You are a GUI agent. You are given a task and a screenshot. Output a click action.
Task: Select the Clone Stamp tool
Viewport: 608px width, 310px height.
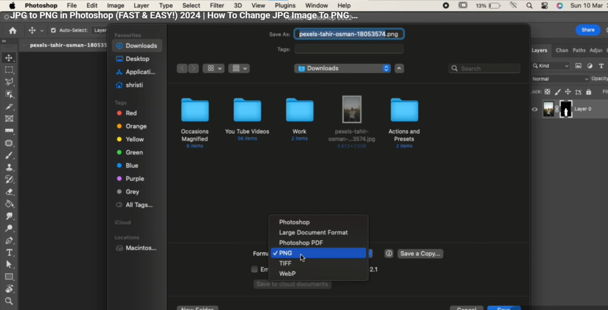click(9, 167)
